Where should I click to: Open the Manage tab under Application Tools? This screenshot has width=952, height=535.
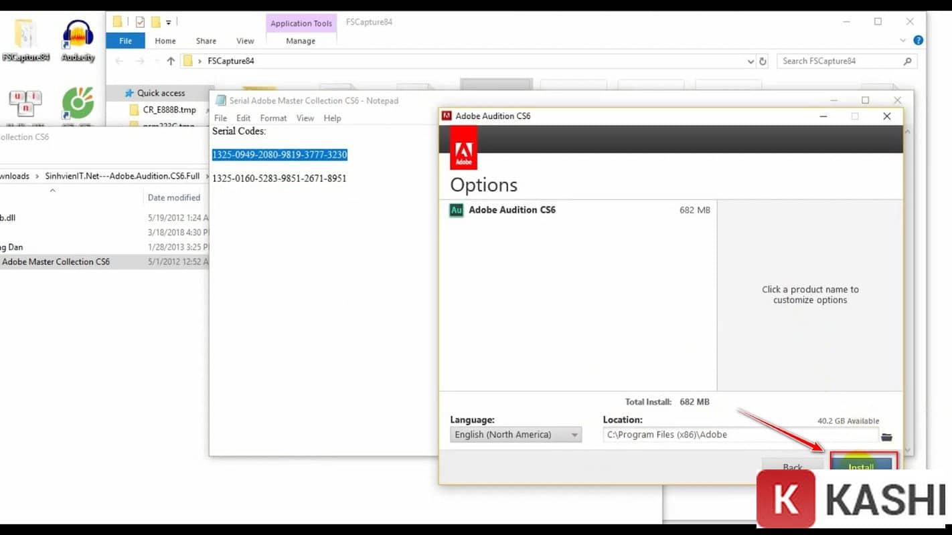[301, 41]
